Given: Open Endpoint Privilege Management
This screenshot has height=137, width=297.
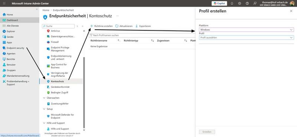Looking at the screenshot, I should (x=60, y=49).
